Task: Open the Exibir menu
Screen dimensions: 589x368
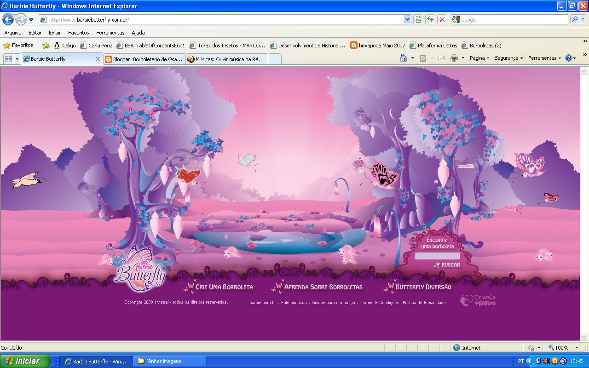Action: pos(55,33)
